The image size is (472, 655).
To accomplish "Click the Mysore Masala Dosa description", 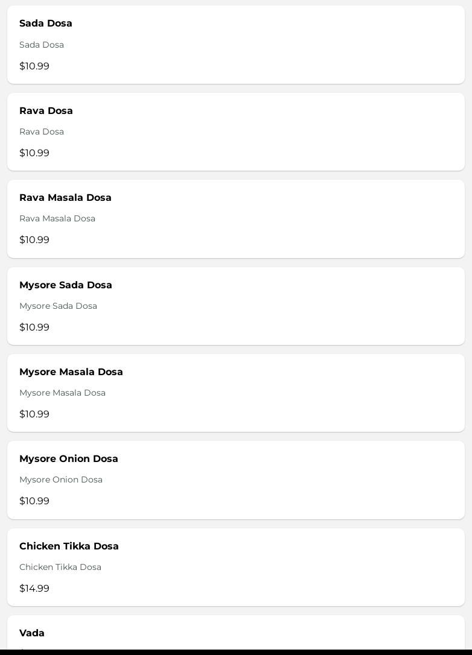I will 62,393.
